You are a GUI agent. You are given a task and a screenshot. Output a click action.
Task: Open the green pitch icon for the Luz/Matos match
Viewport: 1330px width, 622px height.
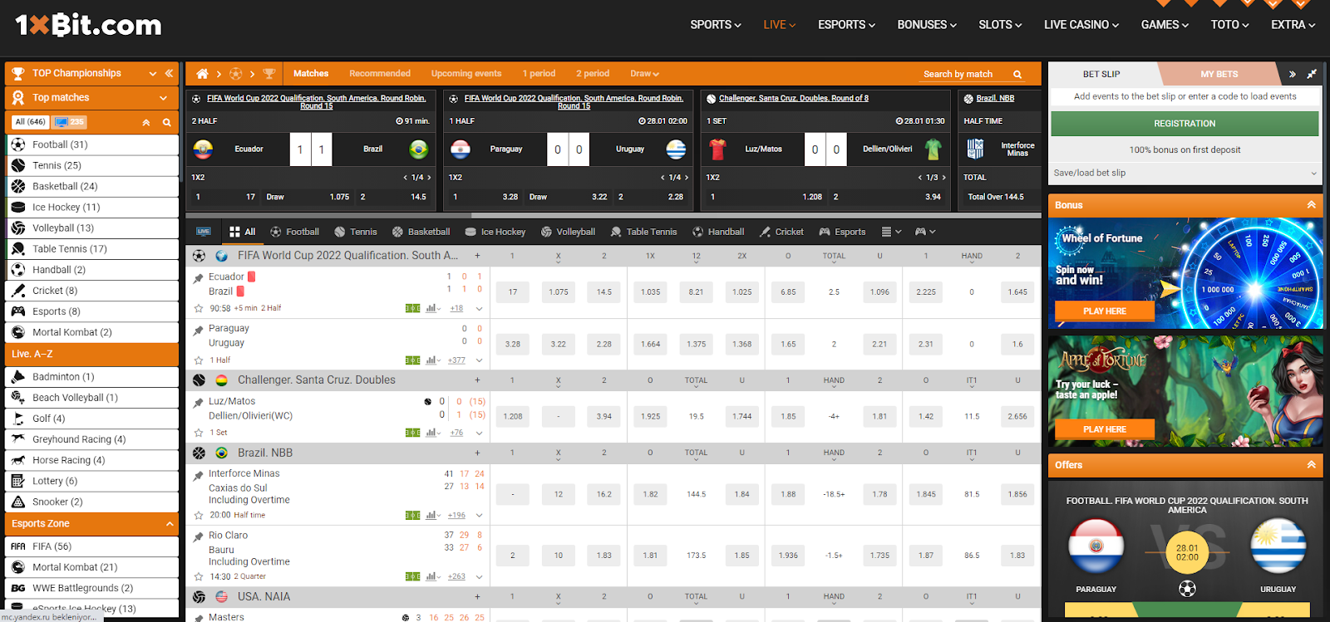coord(412,433)
